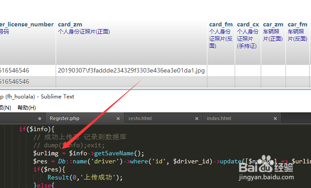Click the if($res){ line
Viewport: 311px width, 188px height.
click(49, 169)
